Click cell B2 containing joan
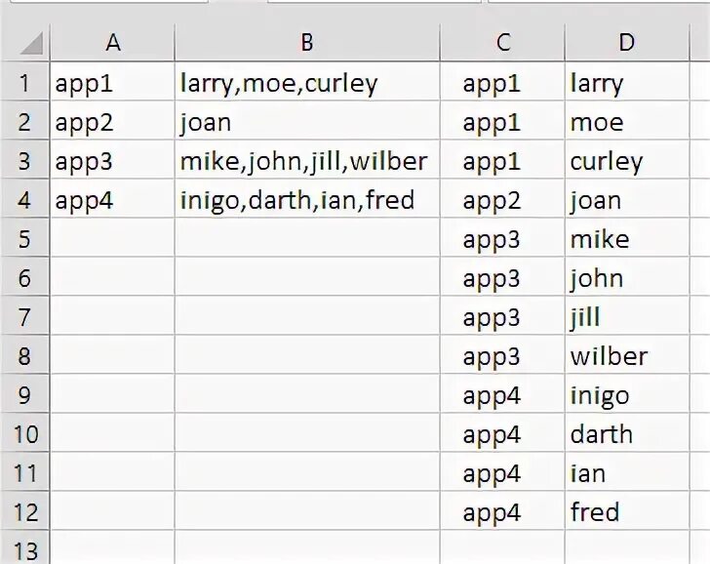710x564 pixels. click(x=306, y=123)
